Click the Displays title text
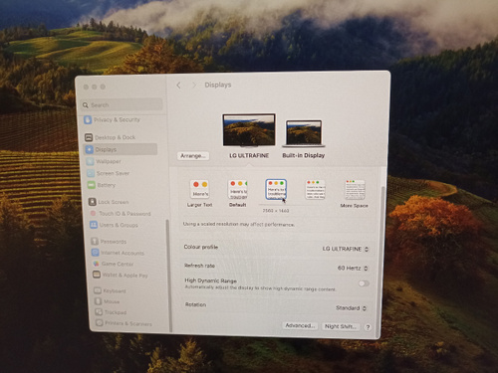The height and width of the screenshot is (373, 498). click(x=218, y=85)
